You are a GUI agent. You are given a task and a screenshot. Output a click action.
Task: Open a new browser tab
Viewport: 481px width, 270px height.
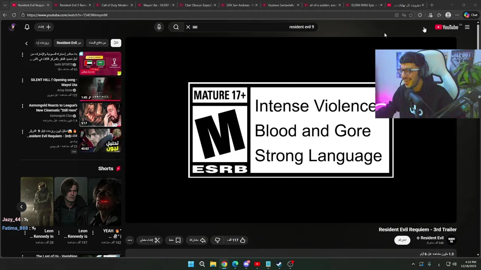click(432, 5)
